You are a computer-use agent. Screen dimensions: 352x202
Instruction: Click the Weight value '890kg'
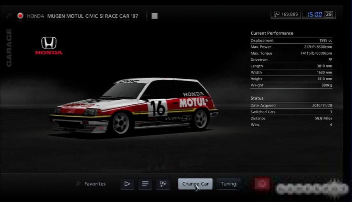click(x=327, y=85)
